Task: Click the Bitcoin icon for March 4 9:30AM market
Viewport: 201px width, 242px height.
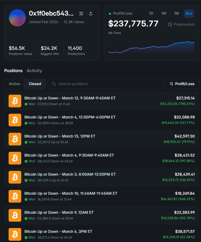Action: point(15,158)
